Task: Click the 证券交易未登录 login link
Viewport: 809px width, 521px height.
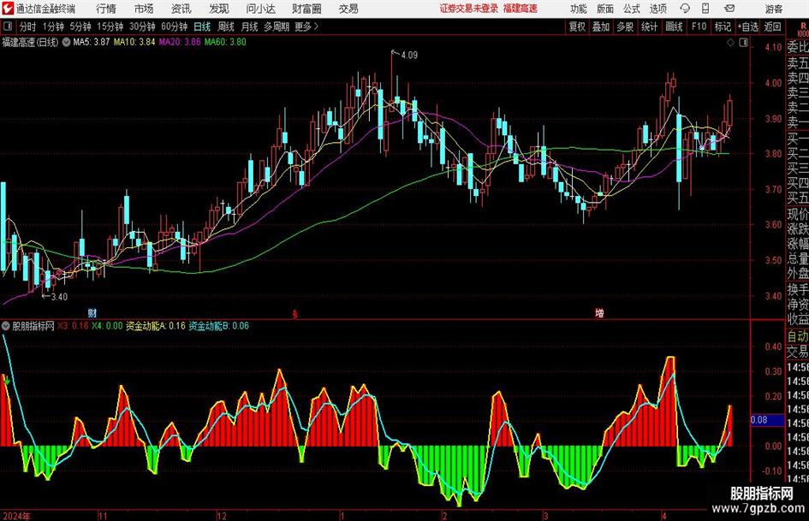Action: tap(468, 9)
